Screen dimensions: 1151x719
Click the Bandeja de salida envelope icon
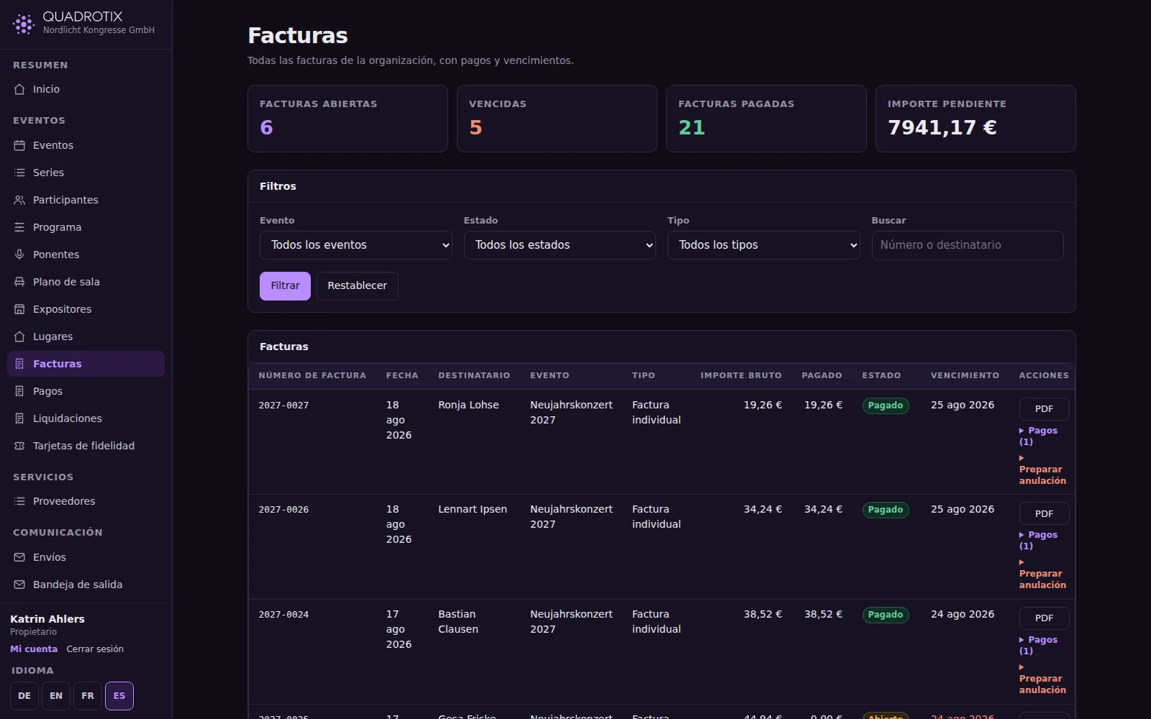pos(19,585)
